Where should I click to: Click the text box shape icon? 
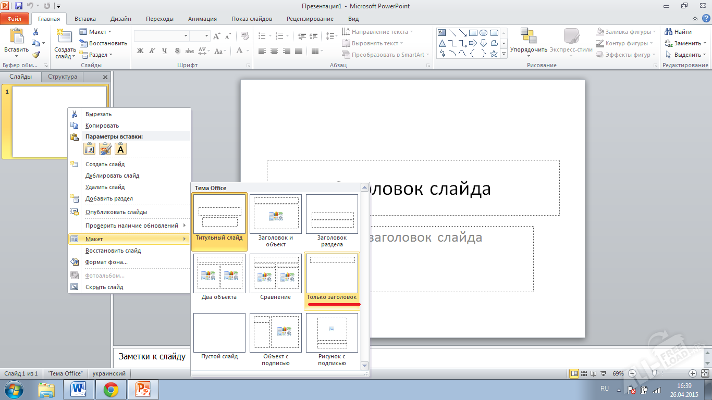(x=441, y=32)
